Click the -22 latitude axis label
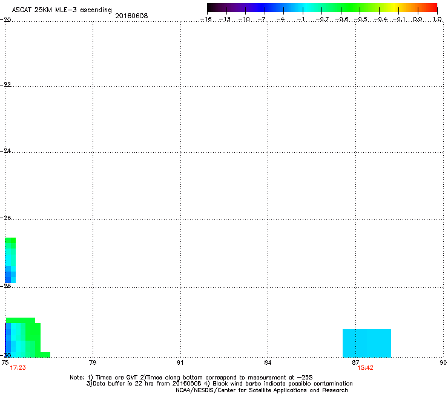Viewport: 448px width, 394px height. click(x=5, y=85)
